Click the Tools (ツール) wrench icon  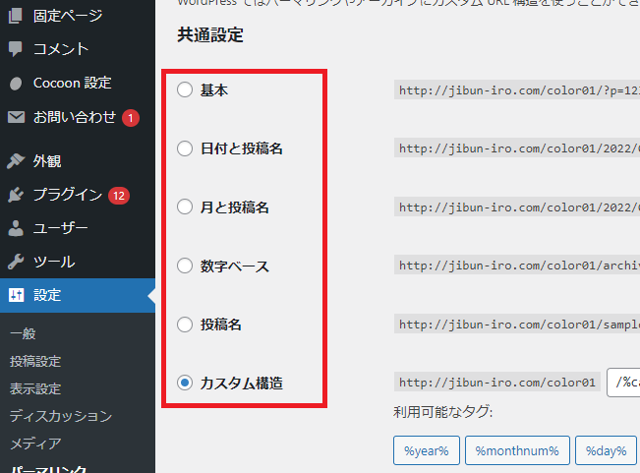[x=16, y=262]
